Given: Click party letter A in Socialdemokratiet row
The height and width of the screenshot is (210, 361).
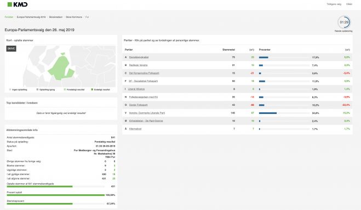Looking at the screenshot, I should pyautogui.click(x=125, y=57).
